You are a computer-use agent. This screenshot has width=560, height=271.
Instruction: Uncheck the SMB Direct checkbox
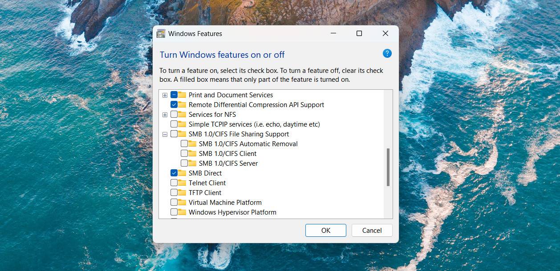pos(174,173)
